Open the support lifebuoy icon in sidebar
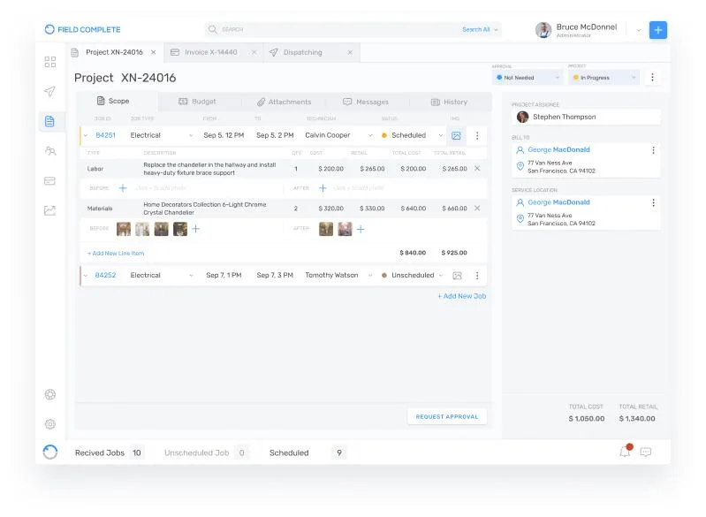Screen dimensions: 706x517 coord(50,394)
